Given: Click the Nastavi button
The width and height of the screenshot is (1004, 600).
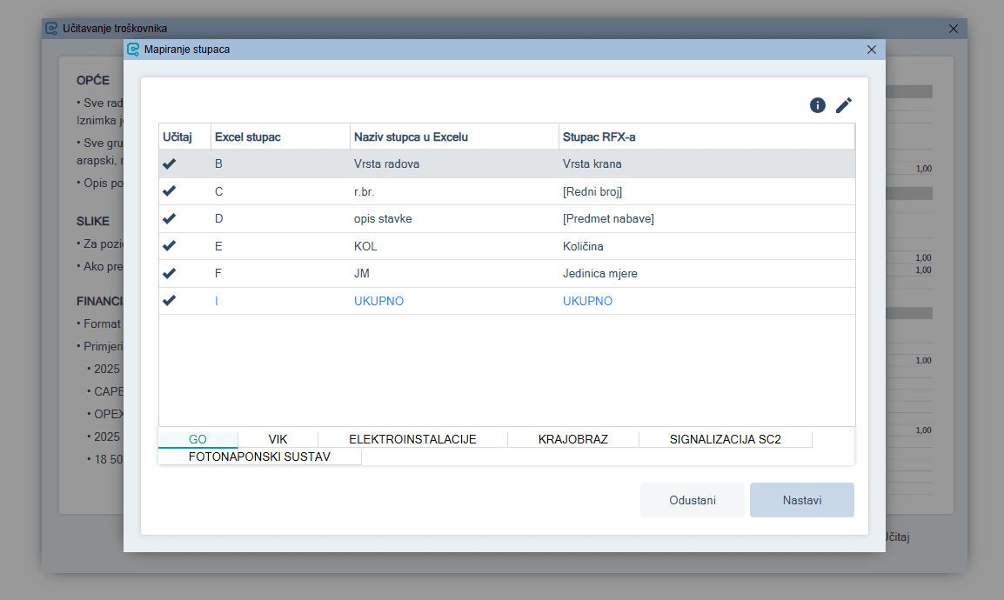Looking at the screenshot, I should pos(801,500).
